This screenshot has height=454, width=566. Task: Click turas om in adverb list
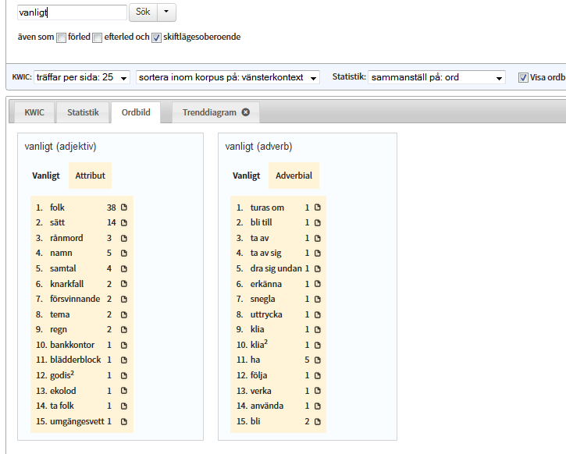click(267, 207)
